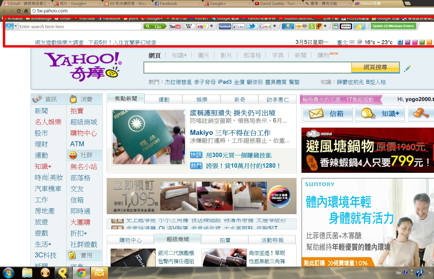
Task: Click the pencil icon beside search button
Action: pos(407,68)
